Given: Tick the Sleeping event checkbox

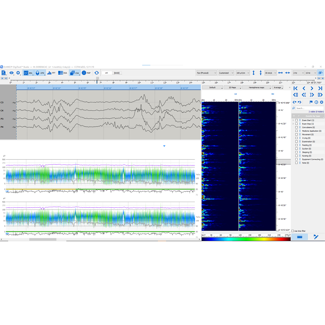Looking at the screenshot, I should 296,152.
